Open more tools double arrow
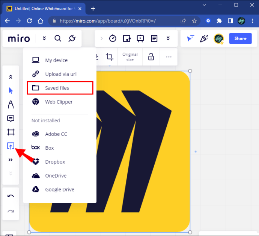The height and width of the screenshot is (236, 259). point(11,160)
